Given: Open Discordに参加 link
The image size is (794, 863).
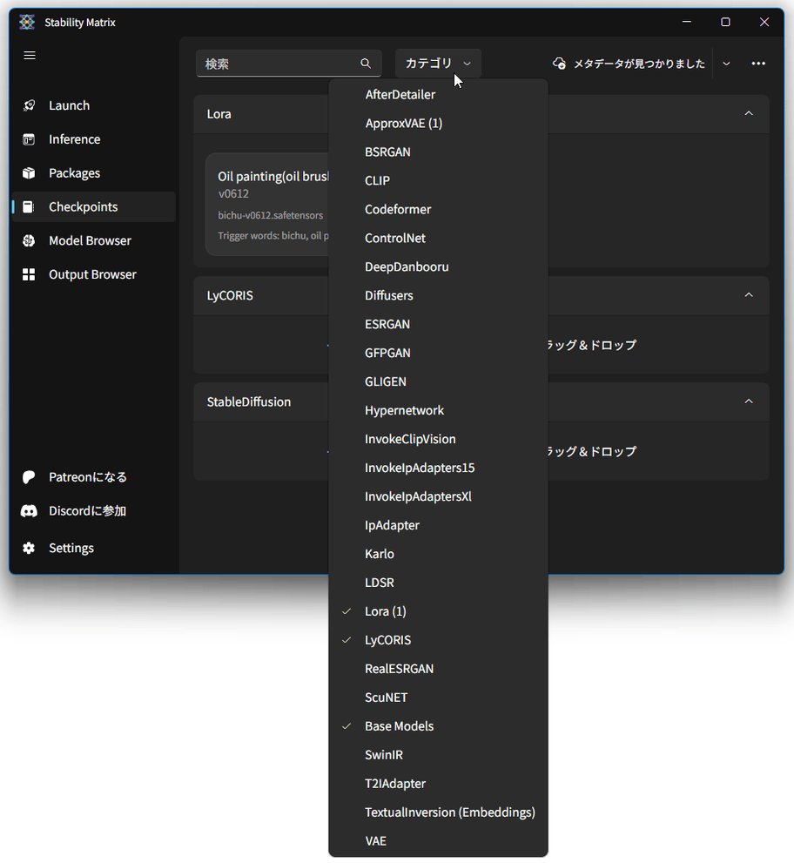Looking at the screenshot, I should pyautogui.click(x=94, y=511).
